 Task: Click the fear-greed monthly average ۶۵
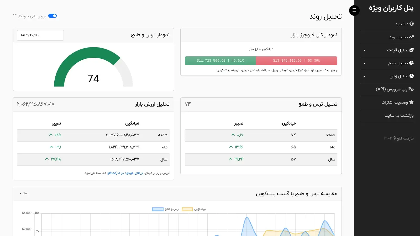293,147
